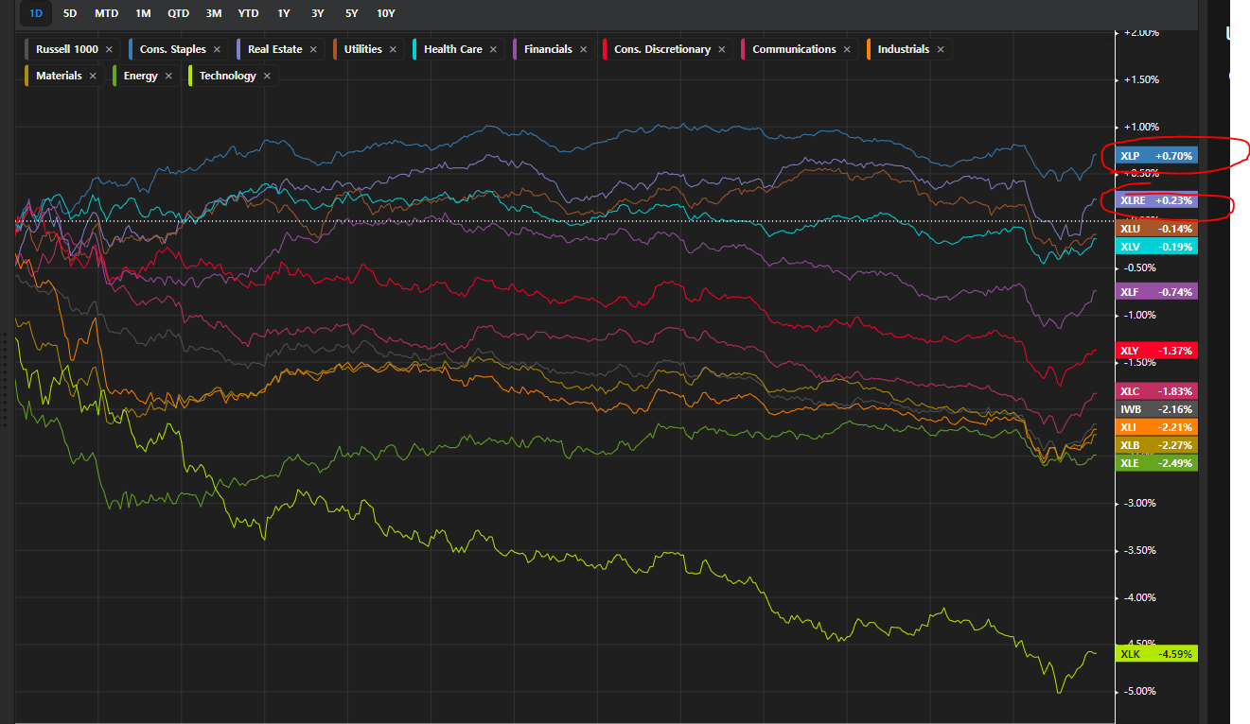Remove the Materials legend entry
The image size is (1250, 724).
(x=93, y=76)
